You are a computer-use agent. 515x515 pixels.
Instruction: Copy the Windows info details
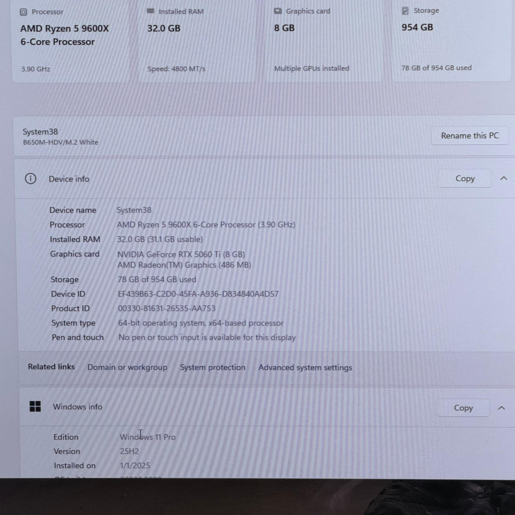(463, 408)
